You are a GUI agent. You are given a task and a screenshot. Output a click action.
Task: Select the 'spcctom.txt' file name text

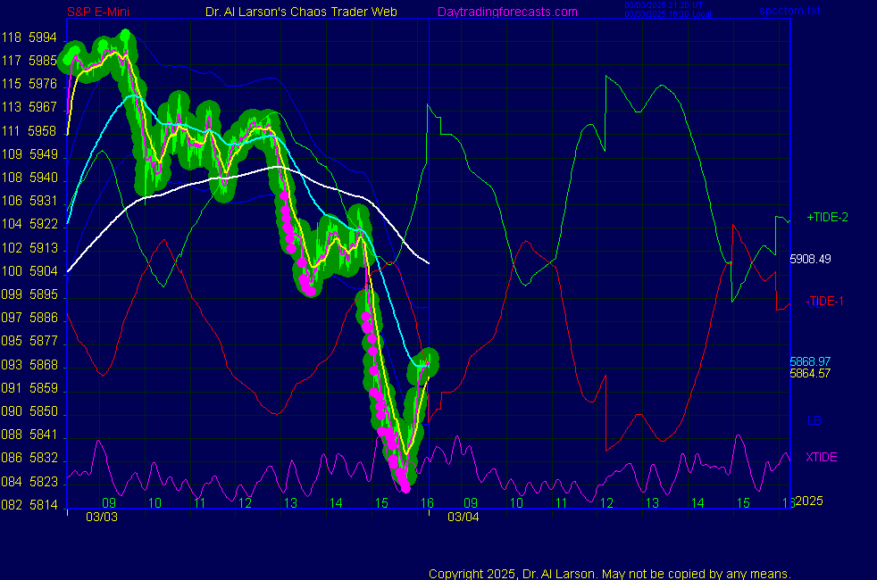[789, 11]
